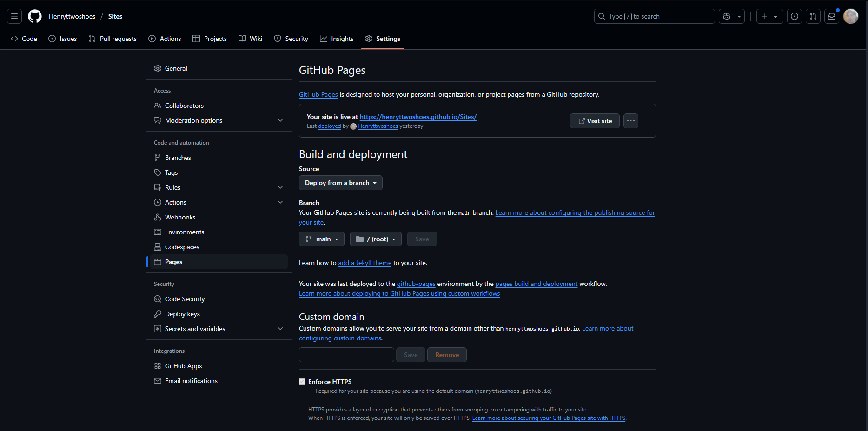Viewport: 868px width, 431px height.
Task: Switch to the Projects tab
Action: click(210, 39)
